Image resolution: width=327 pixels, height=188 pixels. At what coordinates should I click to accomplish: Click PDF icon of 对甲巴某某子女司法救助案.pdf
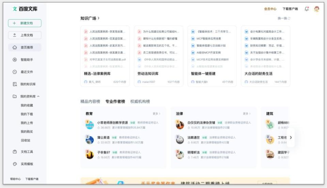[86, 59]
